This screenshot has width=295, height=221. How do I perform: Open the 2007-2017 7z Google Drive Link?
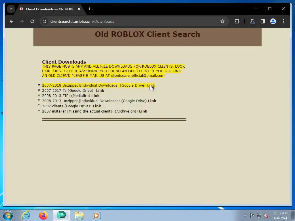click(x=100, y=91)
